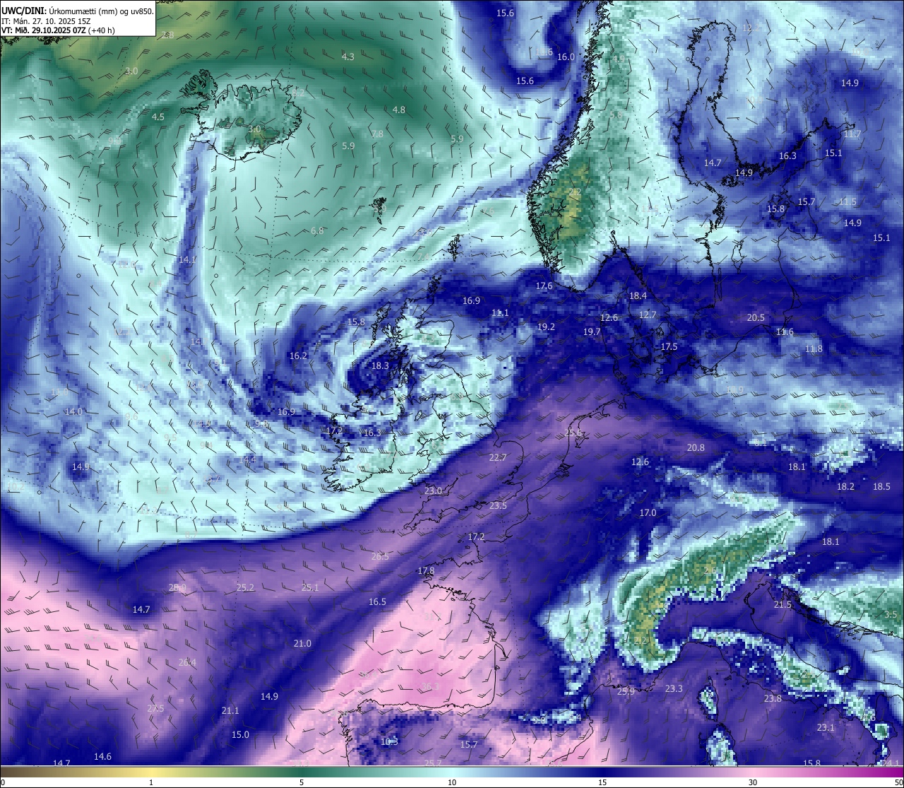
Task: Click the 18.2 value label
Action: (845, 486)
